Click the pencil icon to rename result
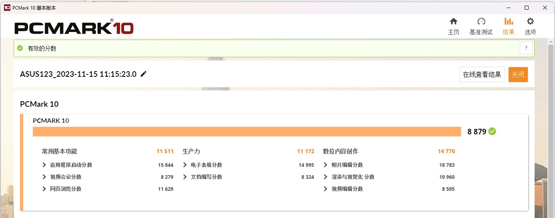Screen dimensions: 555x218 point(144,74)
